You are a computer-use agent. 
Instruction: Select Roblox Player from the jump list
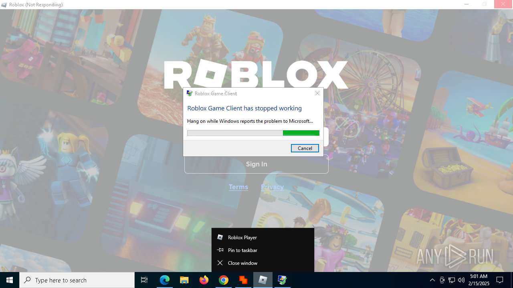tap(263, 237)
